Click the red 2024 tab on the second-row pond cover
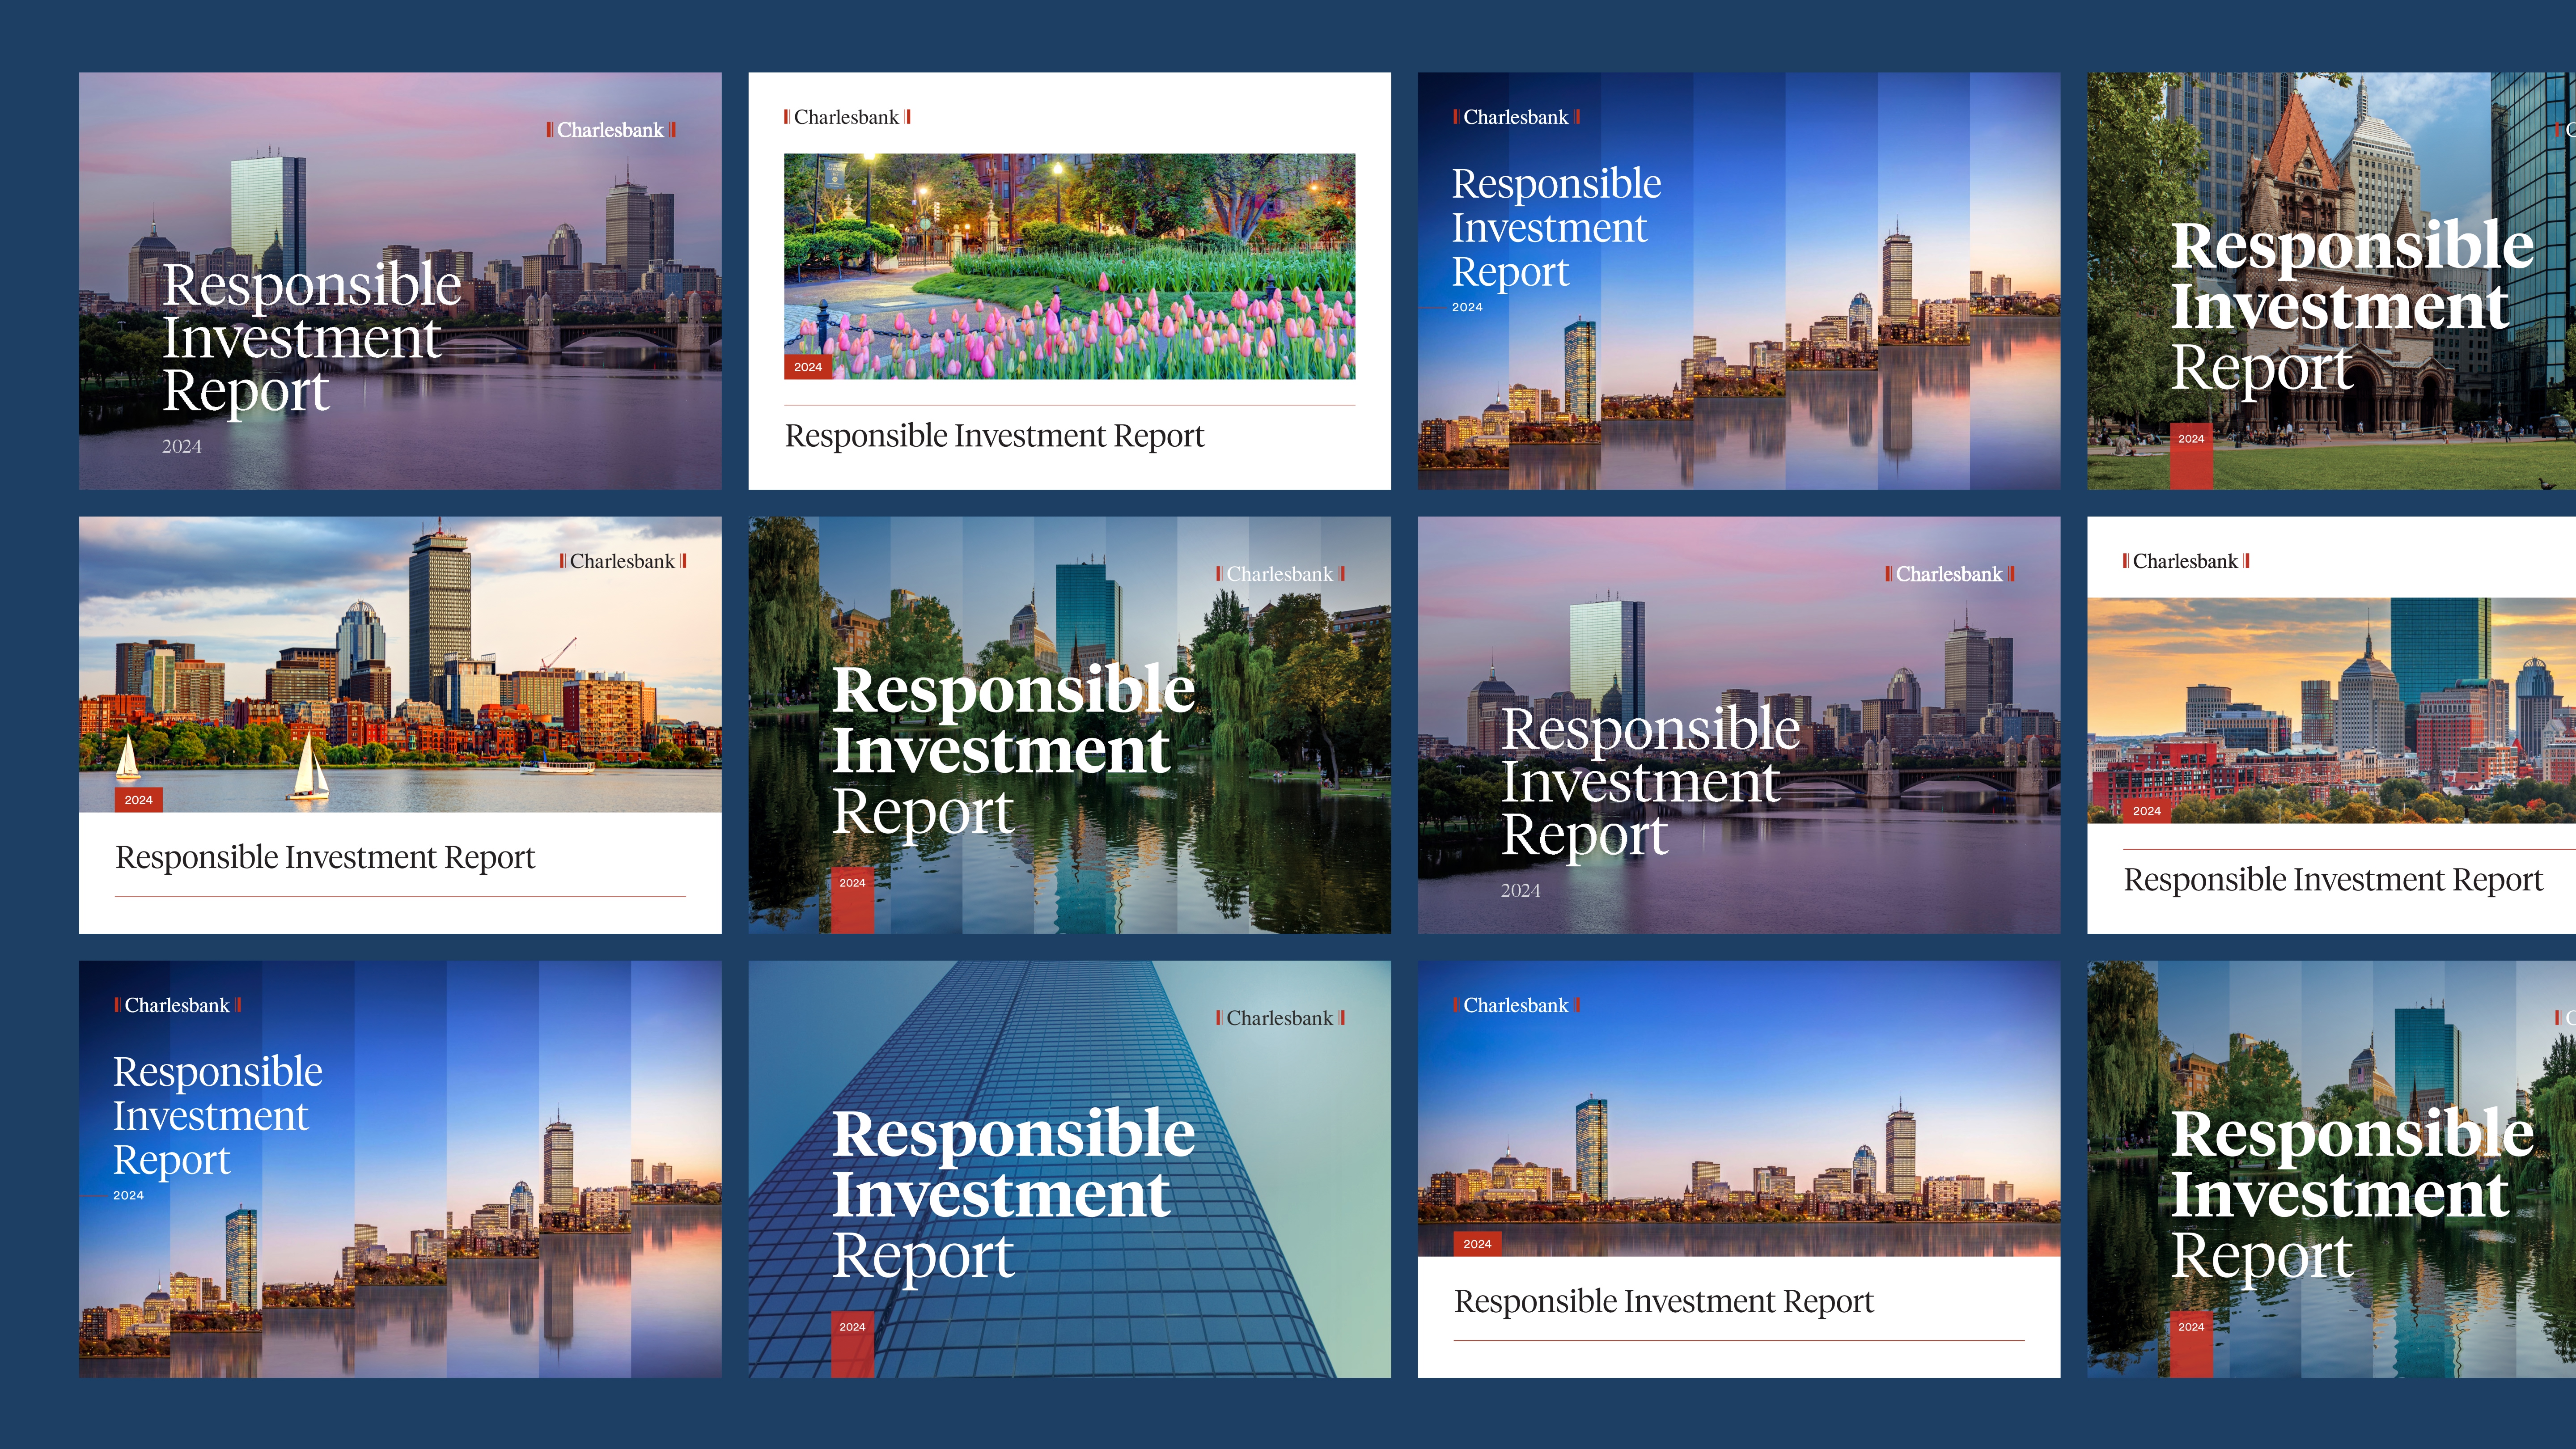The height and width of the screenshot is (1449, 2576). [852, 900]
